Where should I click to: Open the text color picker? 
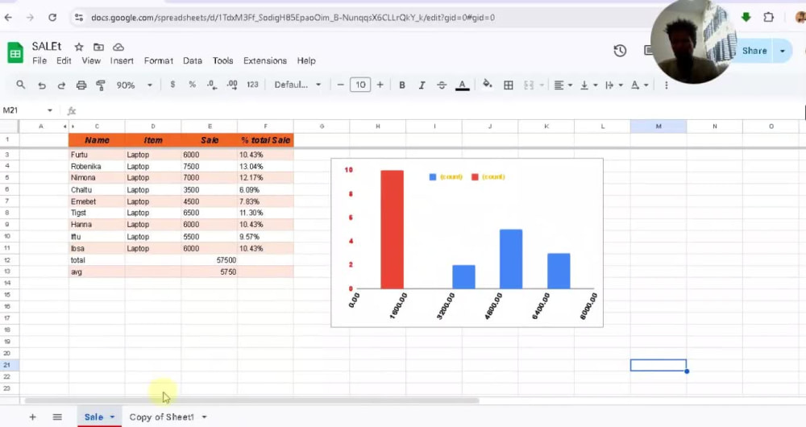tap(462, 85)
